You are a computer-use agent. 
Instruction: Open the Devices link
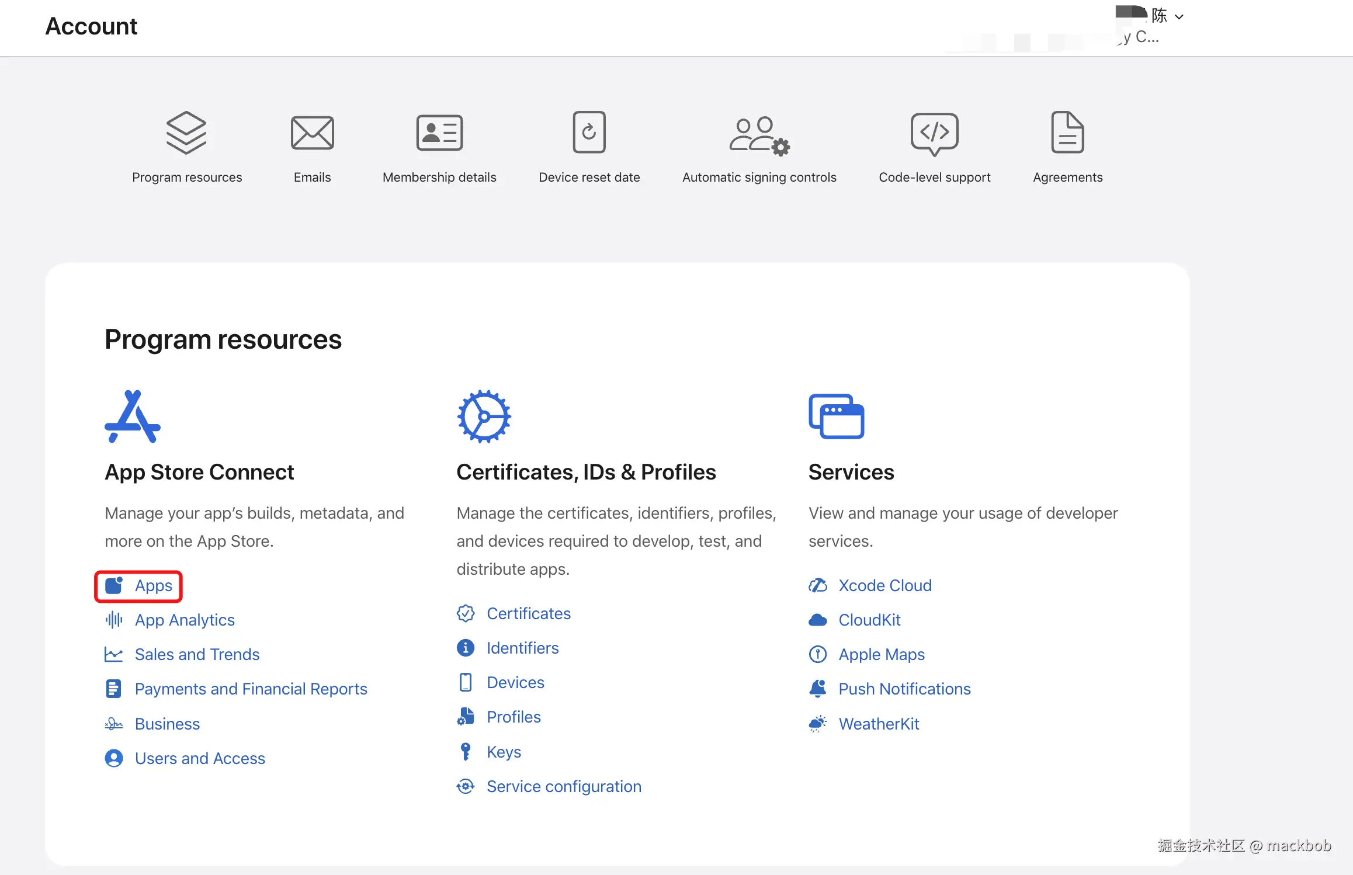[516, 682]
